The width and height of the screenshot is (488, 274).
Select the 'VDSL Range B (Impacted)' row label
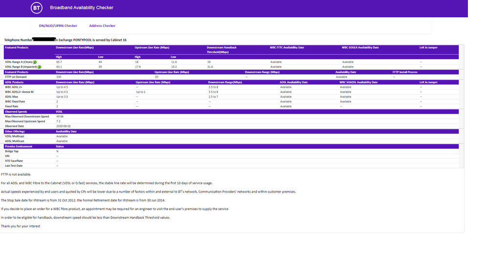click(21, 67)
